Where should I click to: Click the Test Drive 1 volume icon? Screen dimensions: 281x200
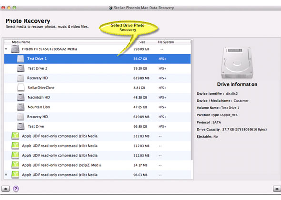[x=20, y=58]
